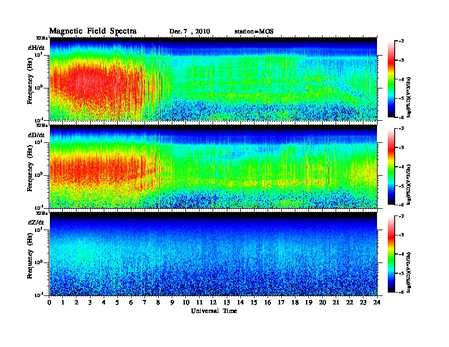The height and width of the screenshot is (347, 449).
Task: Click the 10⁰ frequency tick of dZ/dt panel
Action: pyautogui.click(x=39, y=263)
